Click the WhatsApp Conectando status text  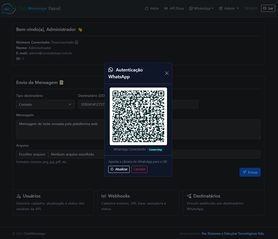tap(130, 149)
